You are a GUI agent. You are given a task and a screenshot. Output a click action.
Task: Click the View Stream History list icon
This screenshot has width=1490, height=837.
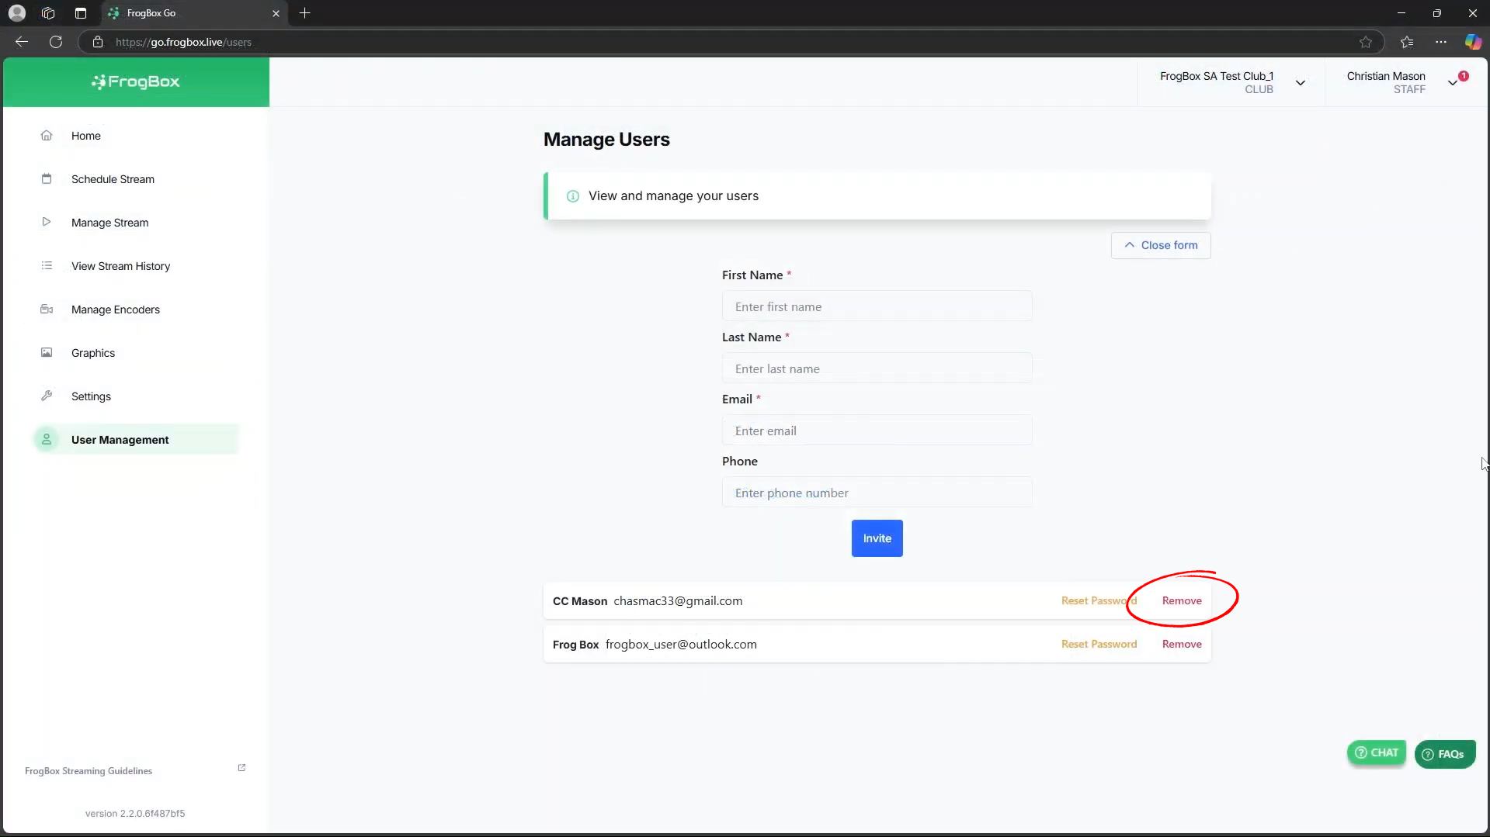click(x=47, y=266)
